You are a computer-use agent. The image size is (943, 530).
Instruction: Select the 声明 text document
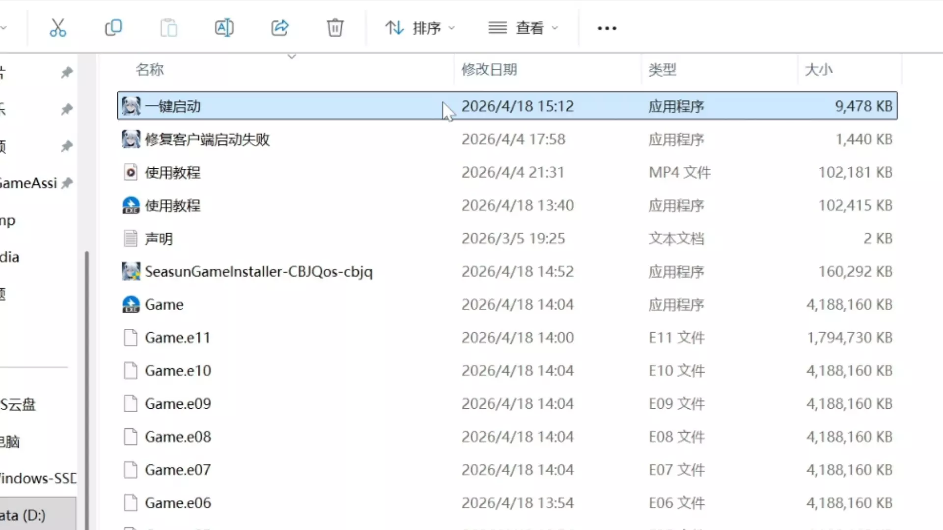(159, 239)
